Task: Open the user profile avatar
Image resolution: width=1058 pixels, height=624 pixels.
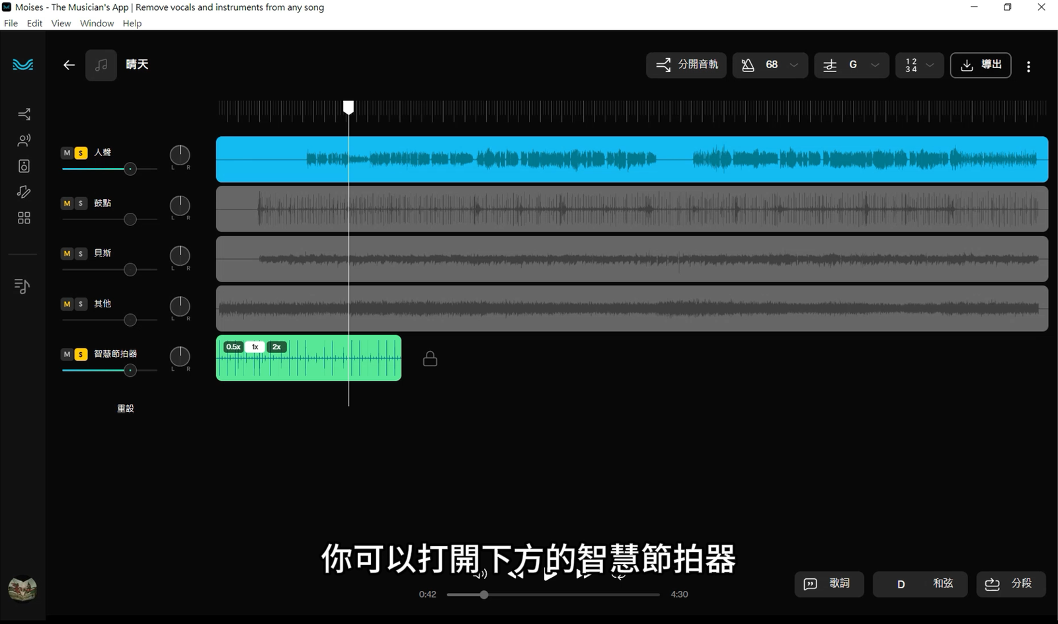Action: pos(22,589)
